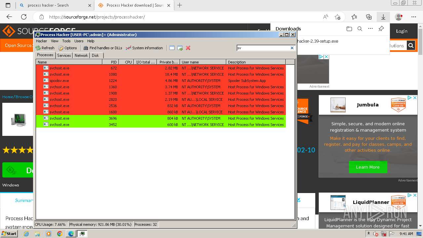Open Find handles or DLLs
Viewport: 423px width, 238px height.
(103, 48)
